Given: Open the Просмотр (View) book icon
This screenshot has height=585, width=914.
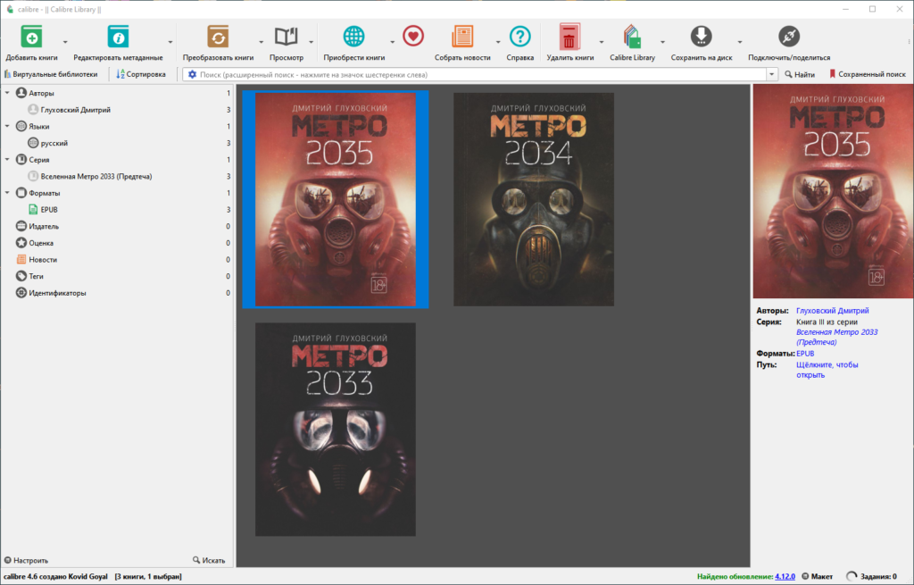Looking at the screenshot, I should click(x=287, y=36).
